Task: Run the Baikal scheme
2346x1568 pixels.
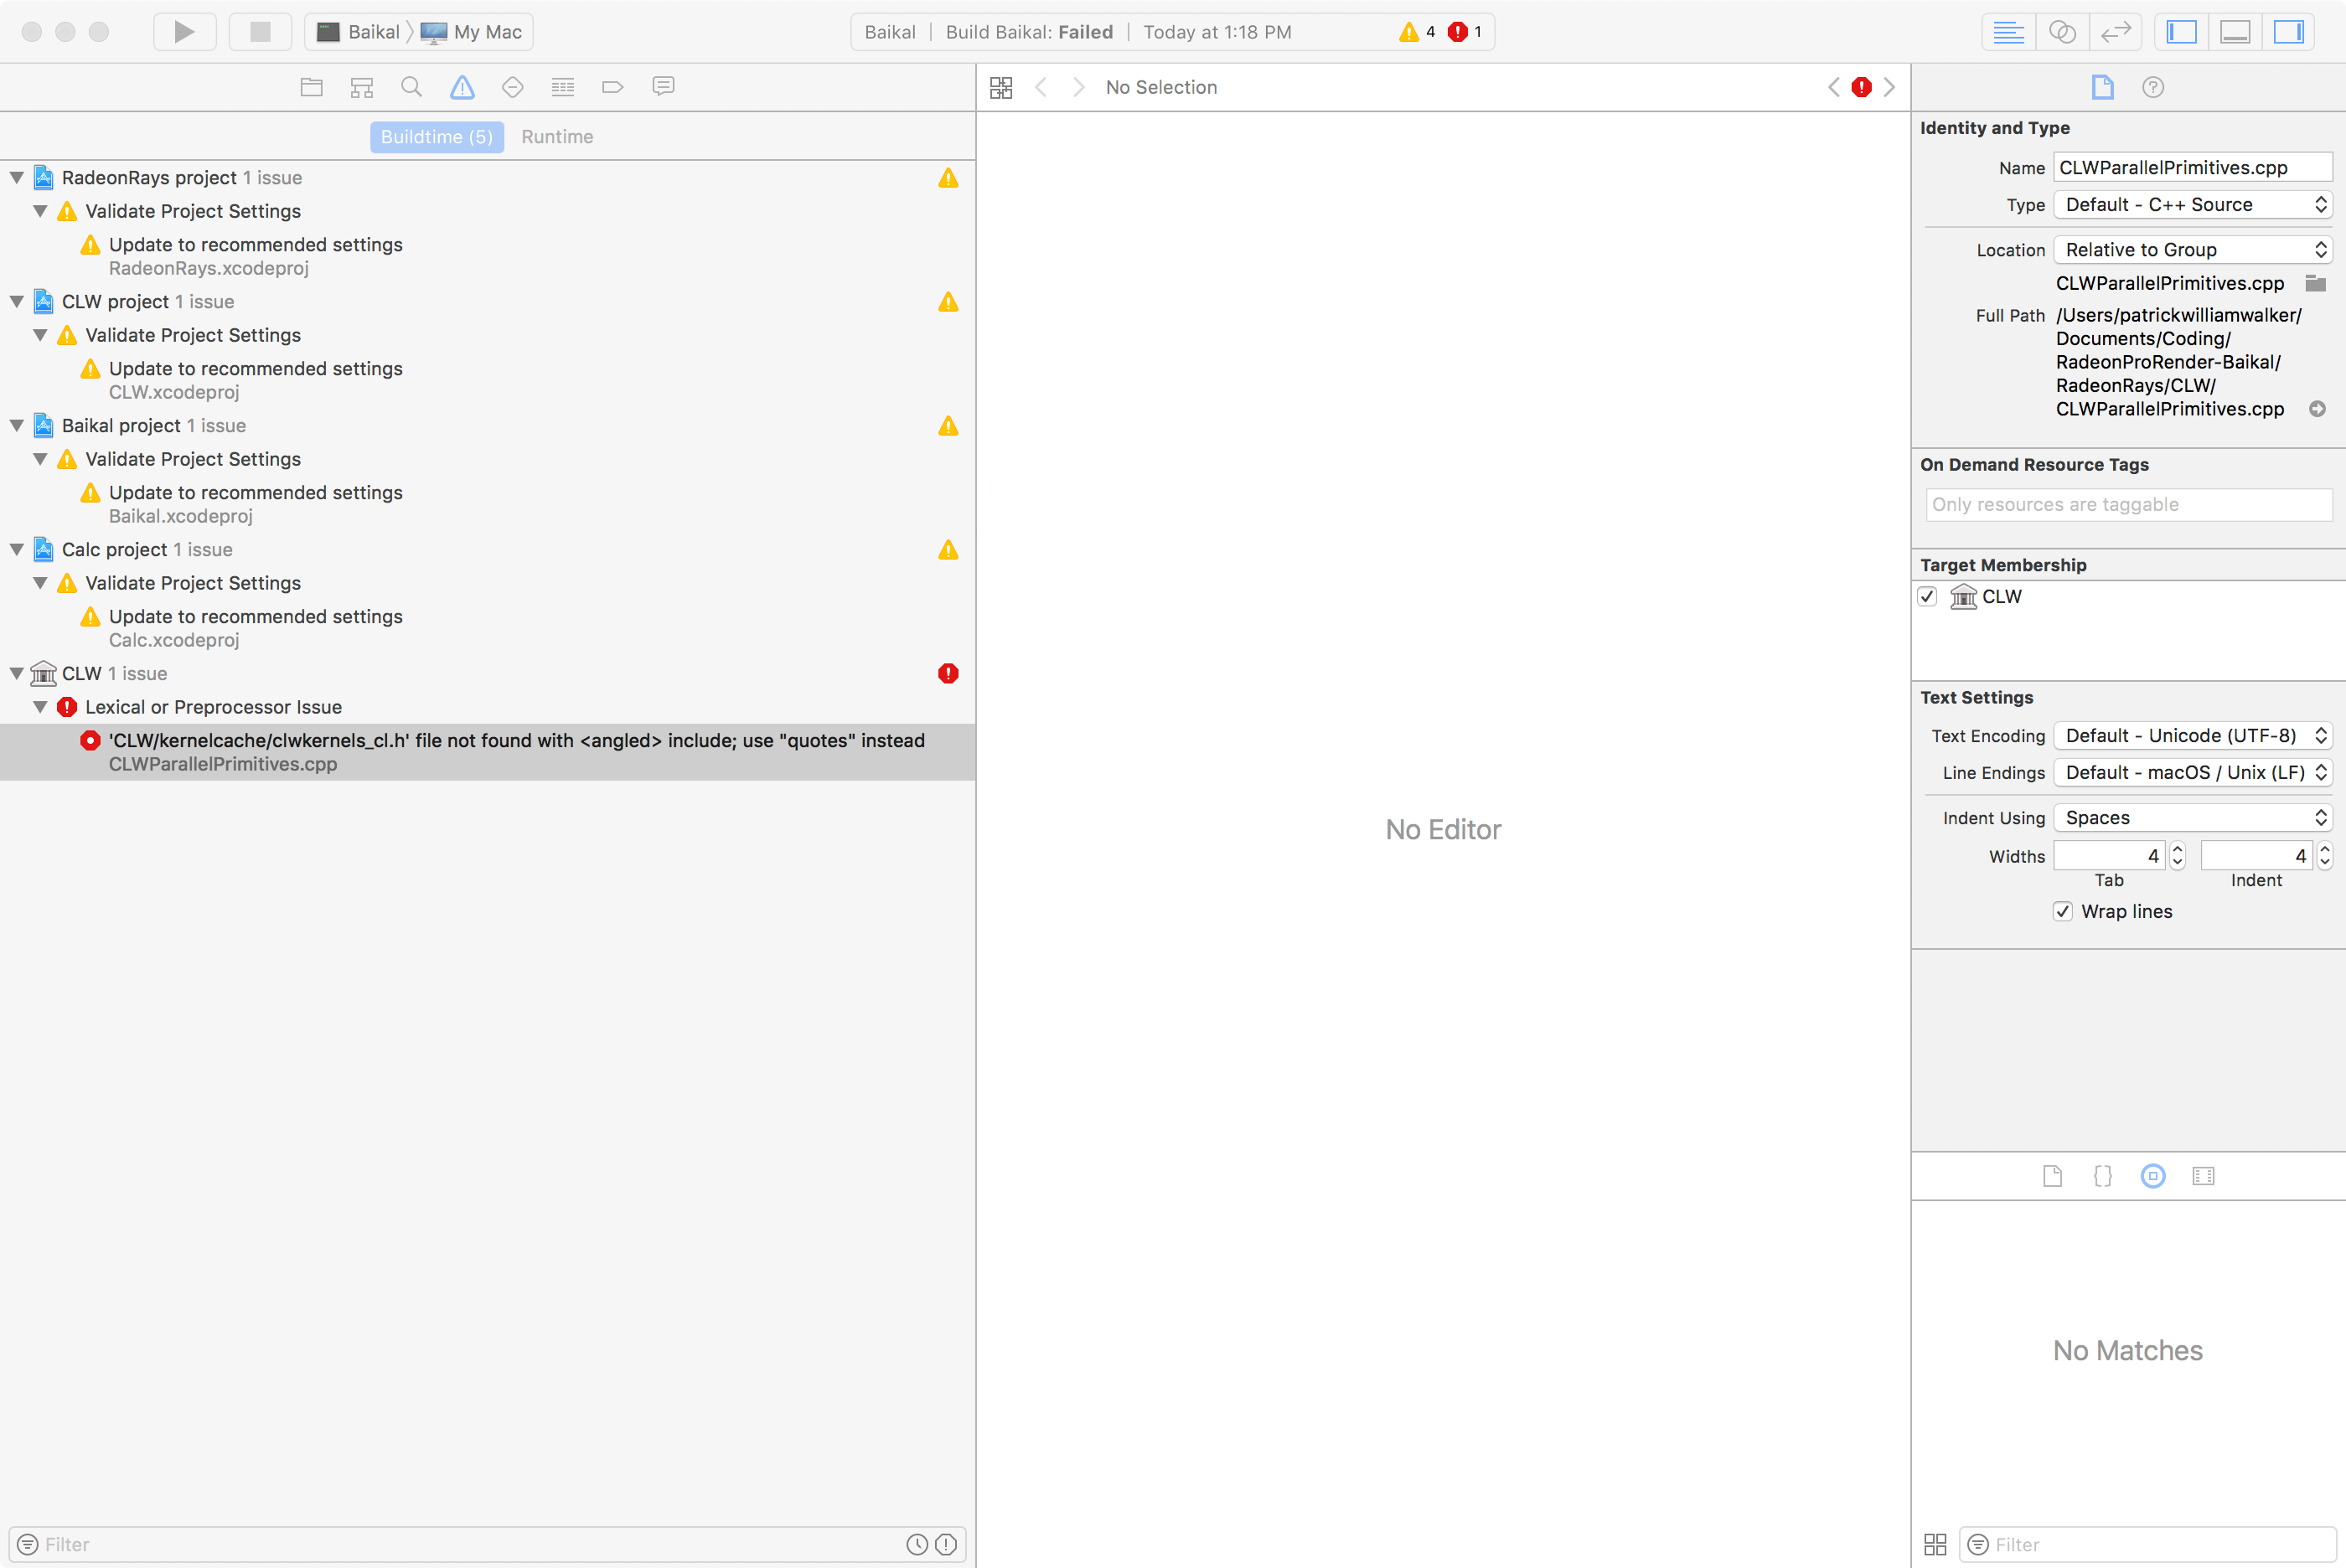Action: 184,31
